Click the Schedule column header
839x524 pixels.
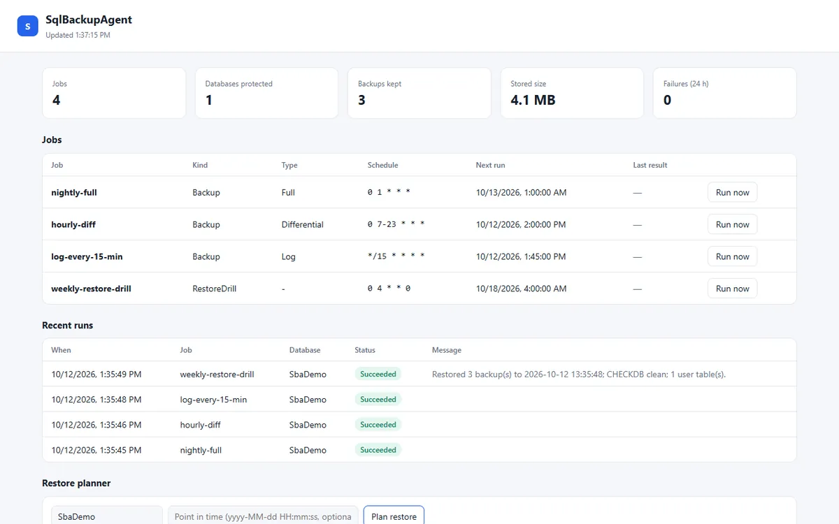382,166
